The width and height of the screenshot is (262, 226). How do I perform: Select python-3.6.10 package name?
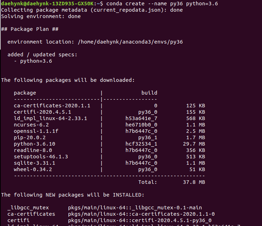pyautogui.click(x=34, y=144)
